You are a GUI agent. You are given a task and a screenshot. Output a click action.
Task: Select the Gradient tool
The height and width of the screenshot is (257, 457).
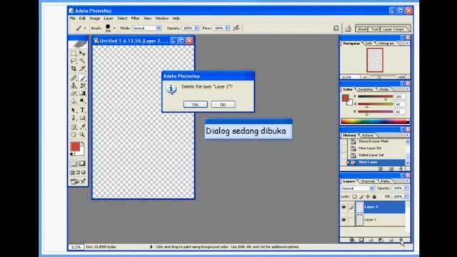(x=83, y=94)
